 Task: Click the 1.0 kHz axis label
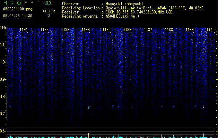(x=3, y=62)
